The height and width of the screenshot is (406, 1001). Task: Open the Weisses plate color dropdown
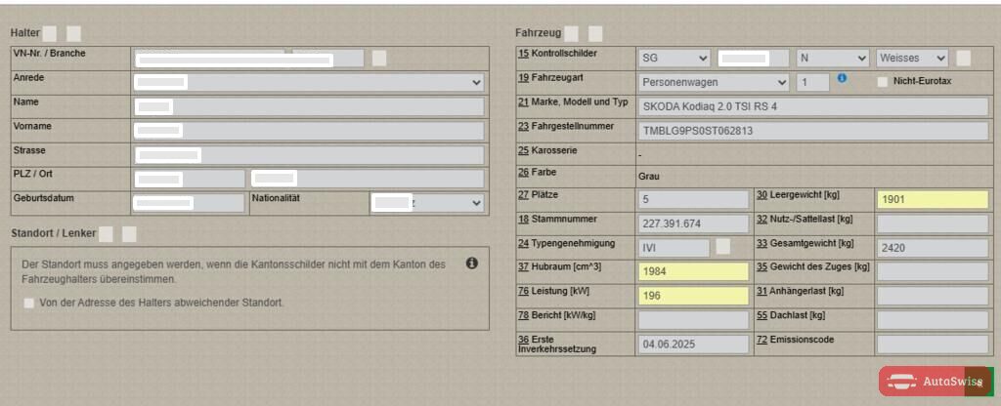click(912, 58)
